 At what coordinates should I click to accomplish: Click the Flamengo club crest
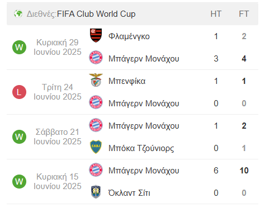pyautogui.click(x=96, y=35)
